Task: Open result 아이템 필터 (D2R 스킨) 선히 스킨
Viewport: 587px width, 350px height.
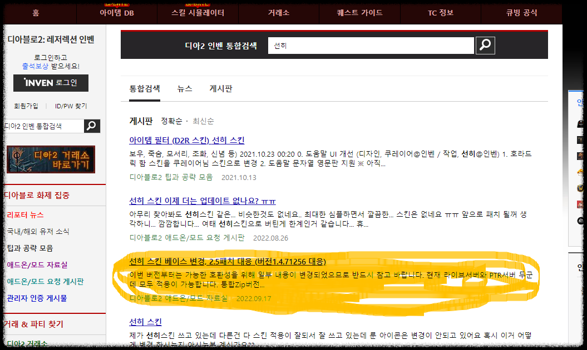Action: [187, 140]
